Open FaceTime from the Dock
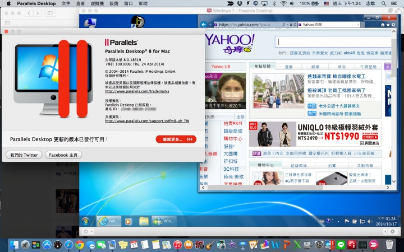 [101, 245]
